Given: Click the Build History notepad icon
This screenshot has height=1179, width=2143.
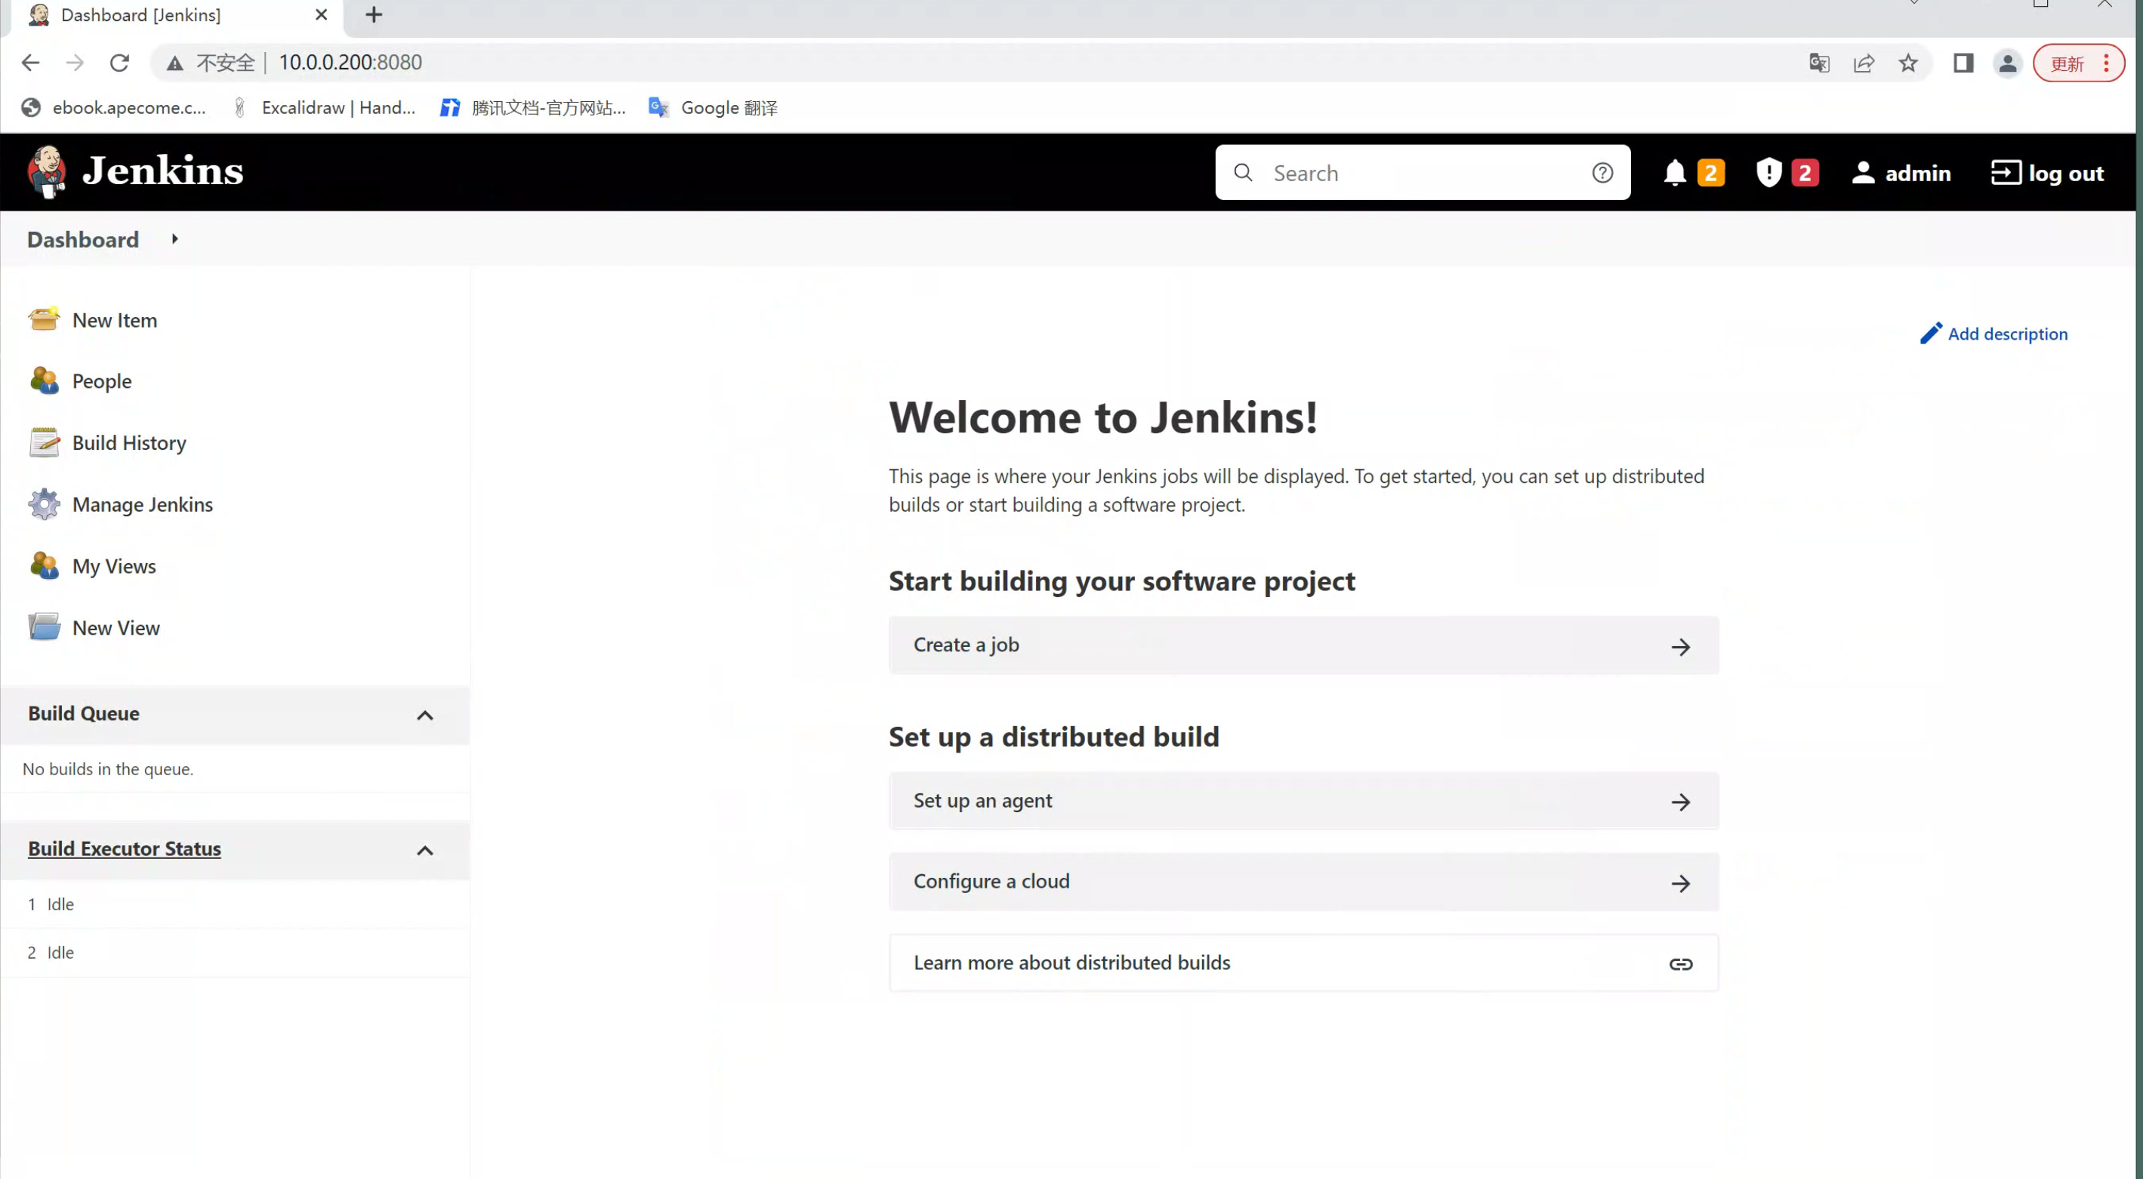Looking at the screenshot, I should coord(43,442).
